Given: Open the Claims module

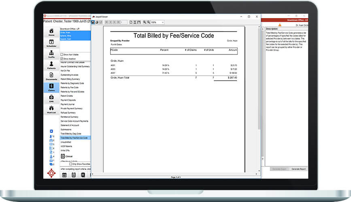Looking at the screenshot, I should coord(51,87).
